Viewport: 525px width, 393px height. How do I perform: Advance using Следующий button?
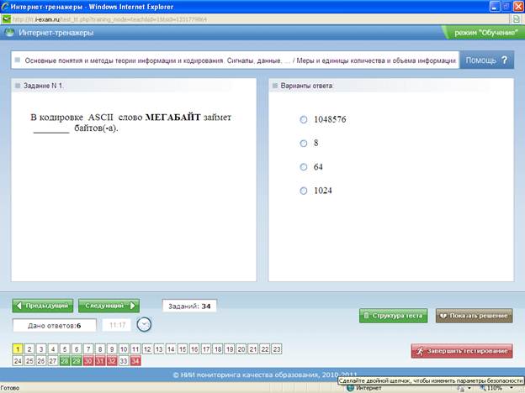109,306
